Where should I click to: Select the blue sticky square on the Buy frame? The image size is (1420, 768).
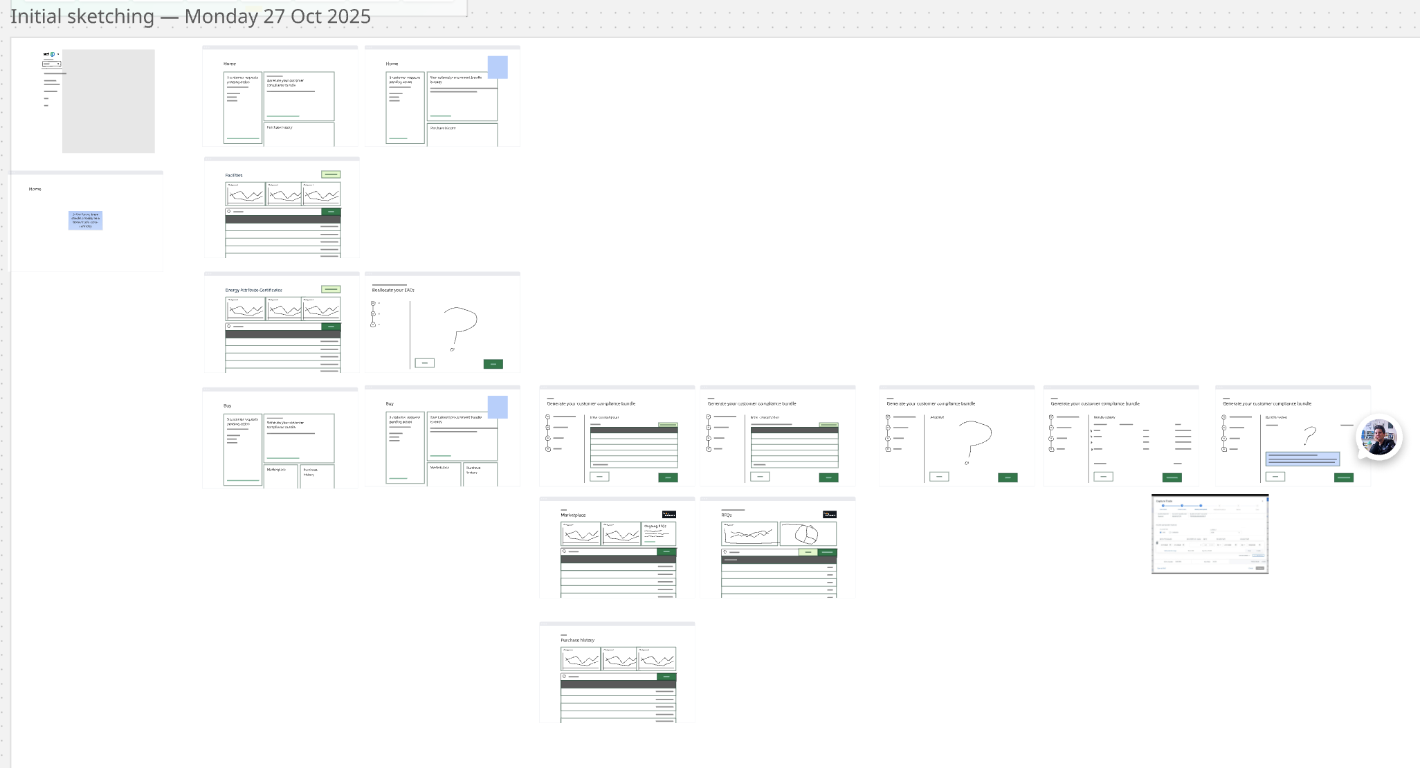[x=498, y=407]
